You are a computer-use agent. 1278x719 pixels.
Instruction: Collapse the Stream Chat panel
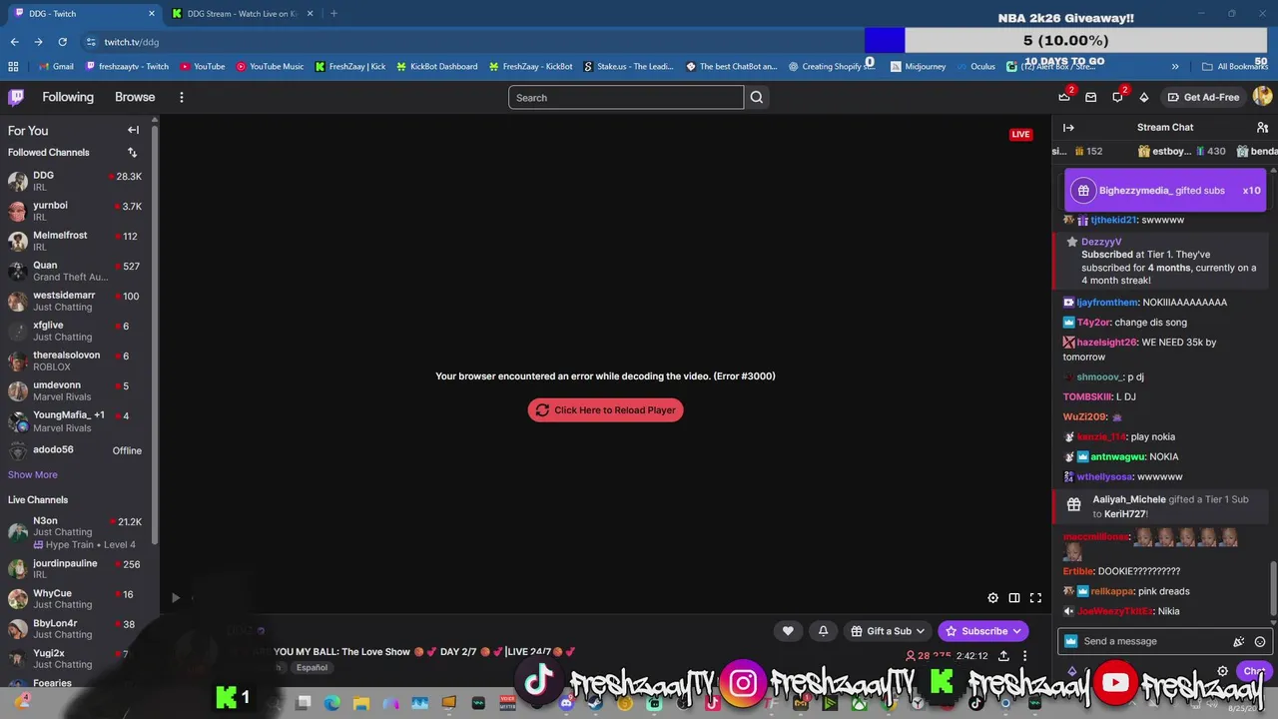point(1068,128)
